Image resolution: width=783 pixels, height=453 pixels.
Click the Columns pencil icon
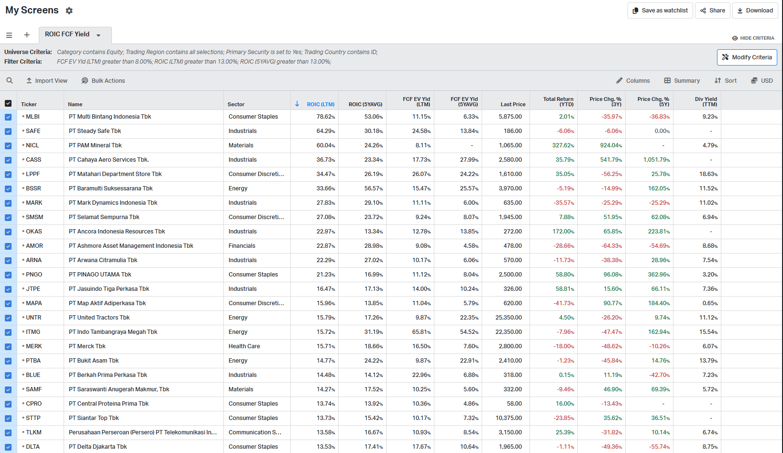(619, 80)
